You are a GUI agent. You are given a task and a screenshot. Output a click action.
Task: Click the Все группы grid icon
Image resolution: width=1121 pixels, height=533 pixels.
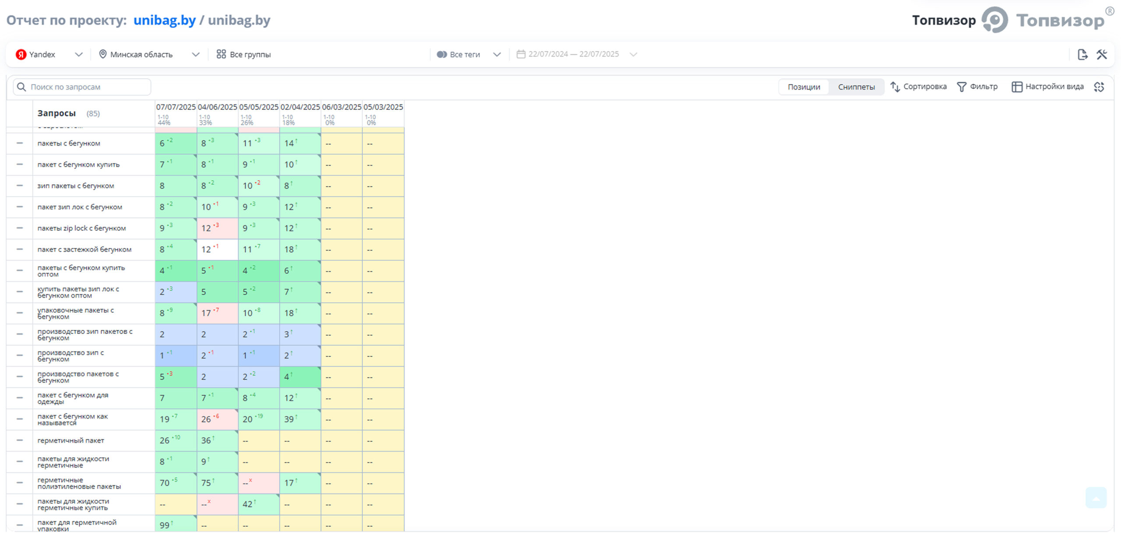221,54
